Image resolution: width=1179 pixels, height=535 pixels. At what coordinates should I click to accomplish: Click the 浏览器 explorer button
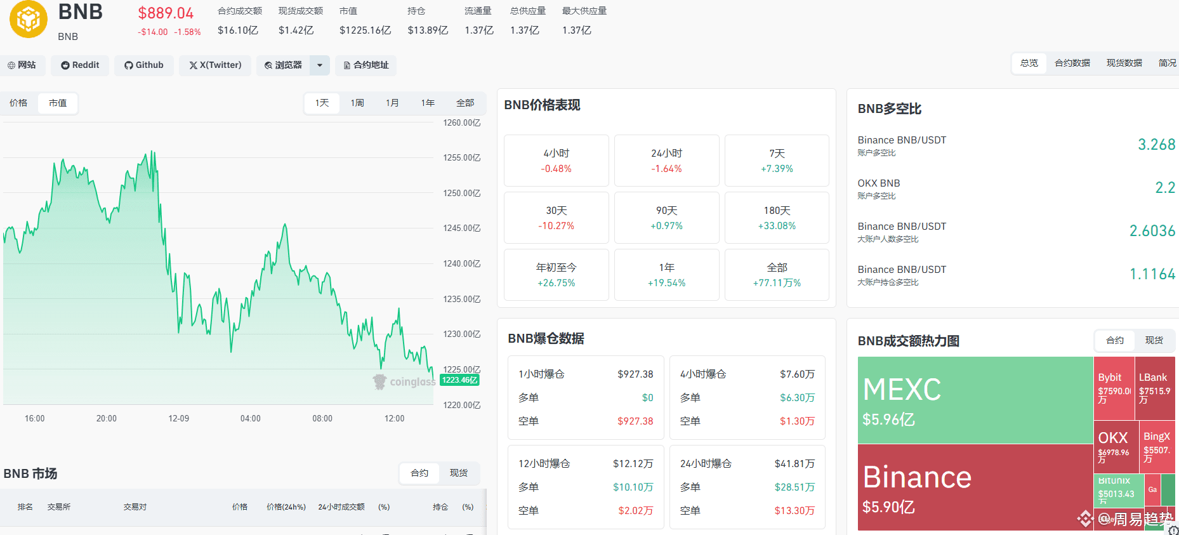[283, 65]
